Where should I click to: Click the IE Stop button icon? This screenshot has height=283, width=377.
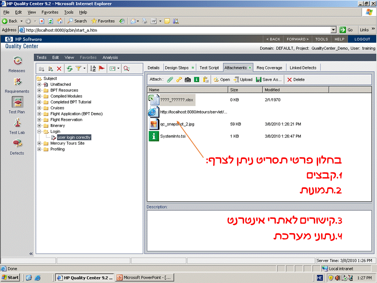[x=42, y=21]
